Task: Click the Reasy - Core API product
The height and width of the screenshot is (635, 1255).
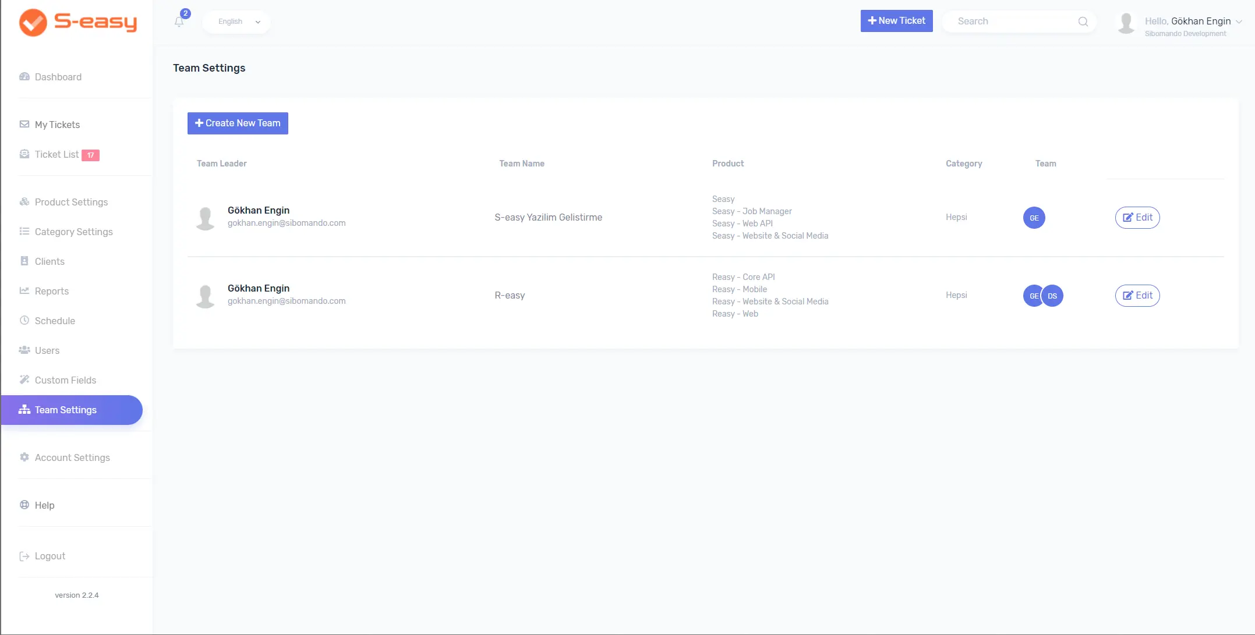Action: click(744, 277)
